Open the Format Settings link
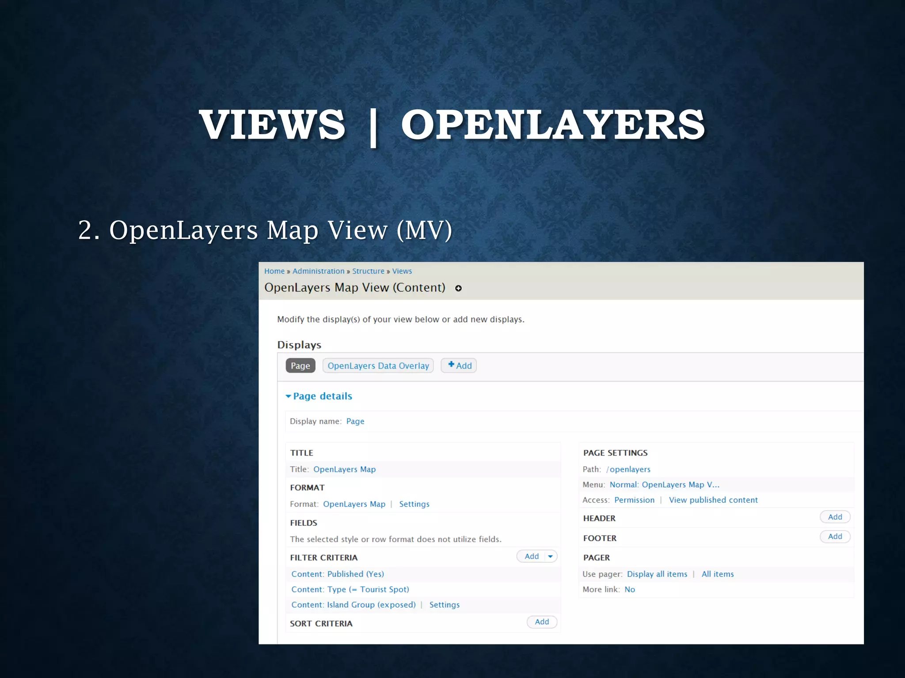The height and width of the screenshot is (678, 905). (x=414, y=504)
